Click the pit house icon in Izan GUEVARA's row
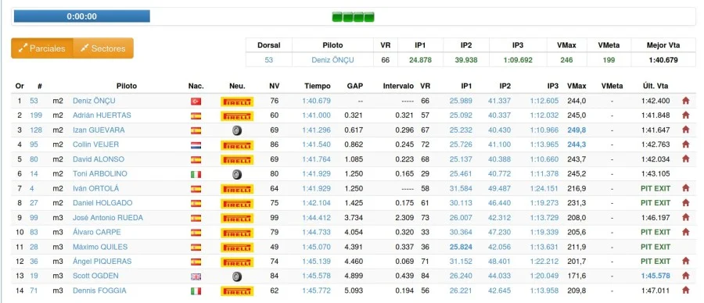Viewport: 704px width, 303px height. coord(685,130)
